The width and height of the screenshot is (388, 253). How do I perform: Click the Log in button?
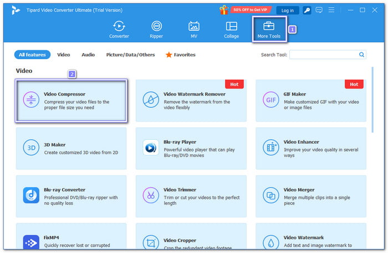(287, 10)
